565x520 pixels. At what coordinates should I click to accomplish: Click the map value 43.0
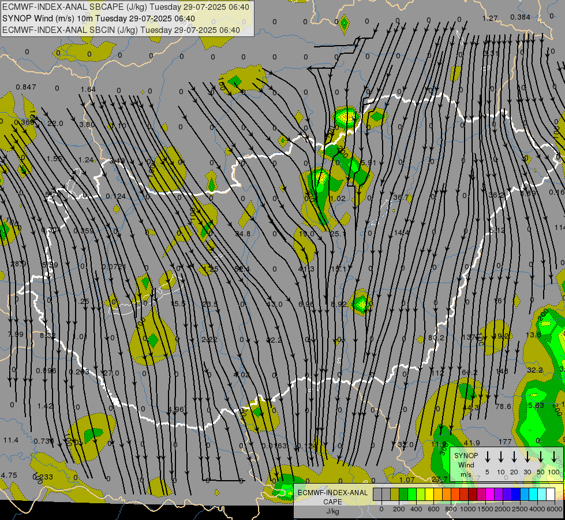point(274,304)
